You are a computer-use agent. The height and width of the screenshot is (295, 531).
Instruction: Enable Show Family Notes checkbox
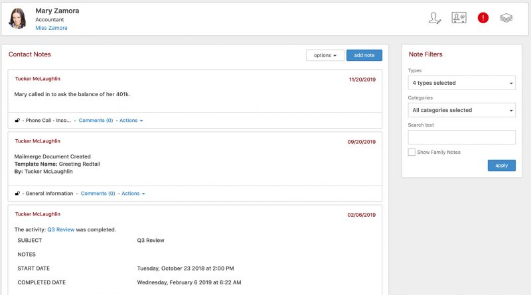point(412,152)
